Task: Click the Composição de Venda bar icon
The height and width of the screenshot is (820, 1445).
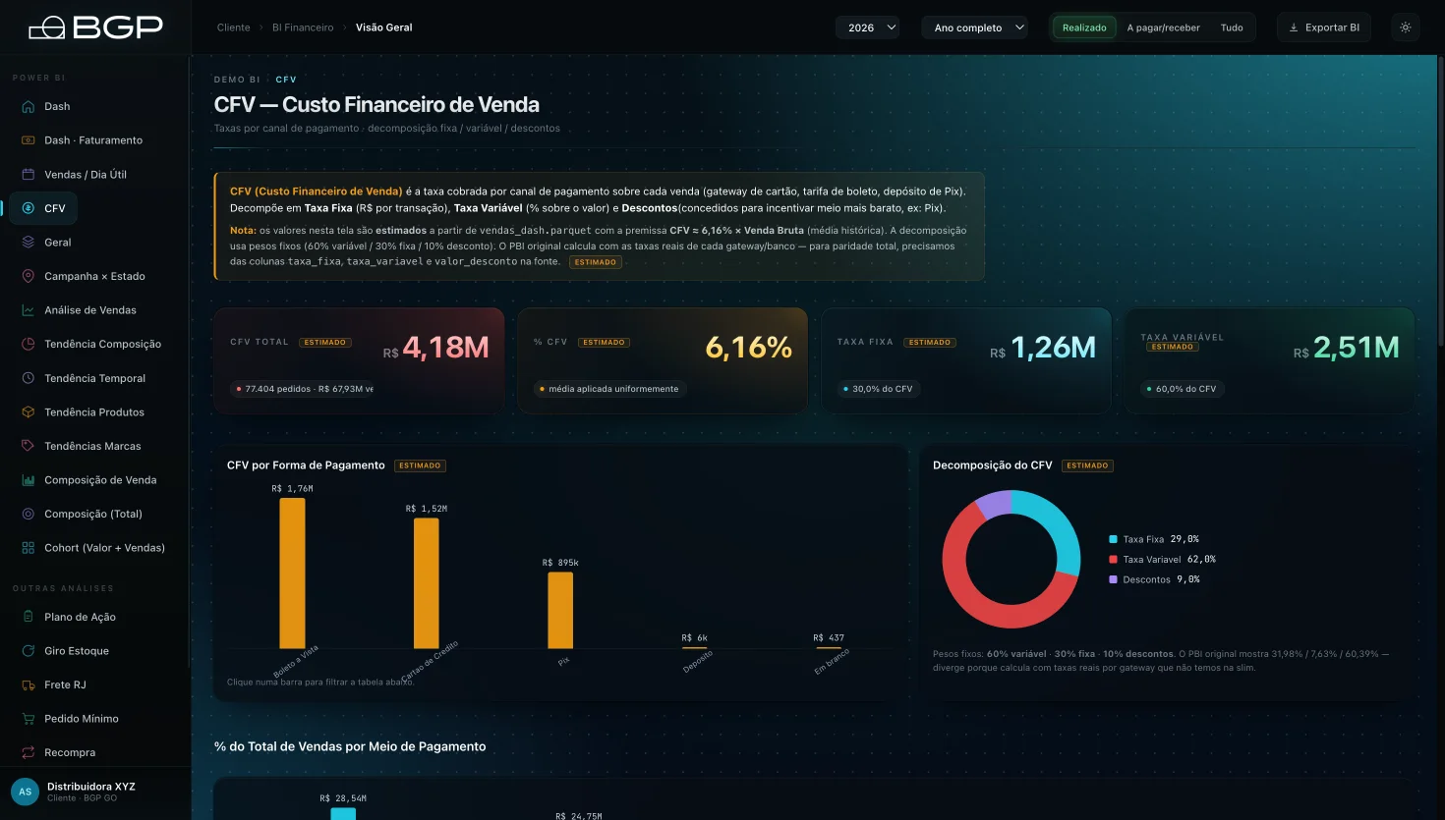Action: coord(28,480)
